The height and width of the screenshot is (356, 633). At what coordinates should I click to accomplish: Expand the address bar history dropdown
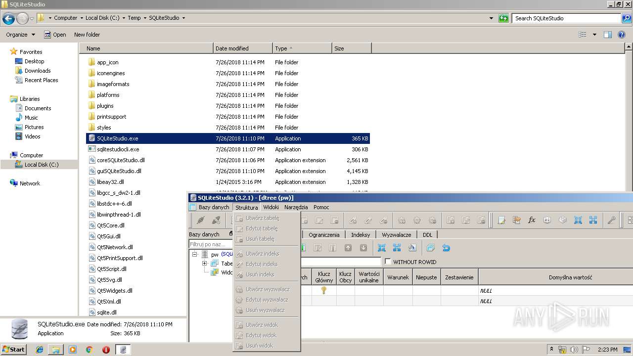(491, 18)
